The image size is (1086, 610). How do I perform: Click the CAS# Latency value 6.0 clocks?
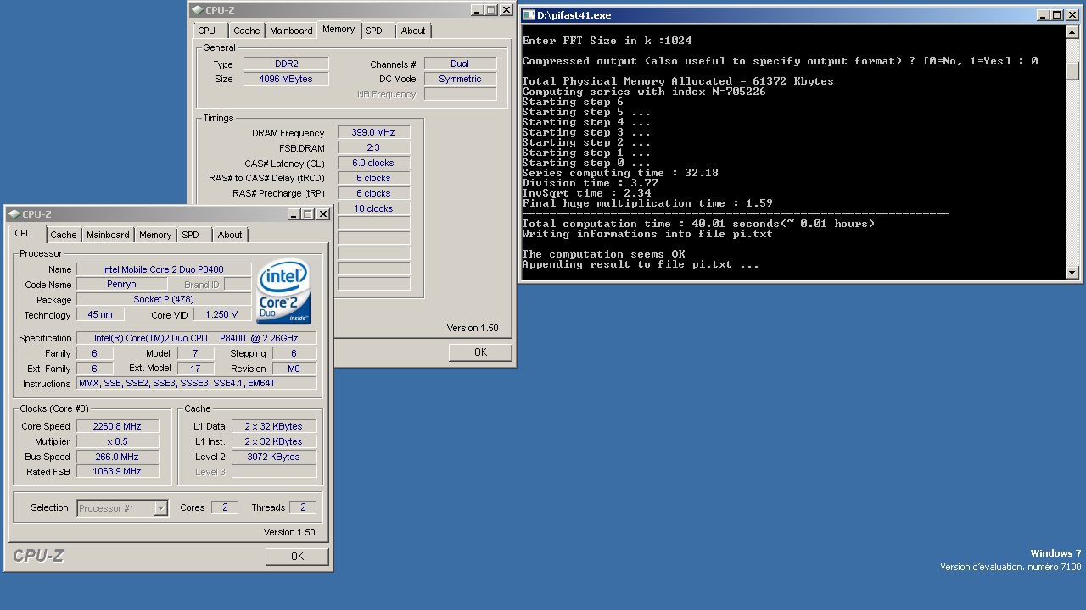pos(373,163)
